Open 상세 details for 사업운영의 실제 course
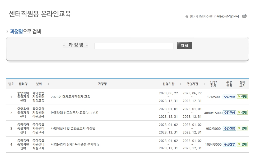The height and width of the screenshot is (159, 256). pos(242,144)
